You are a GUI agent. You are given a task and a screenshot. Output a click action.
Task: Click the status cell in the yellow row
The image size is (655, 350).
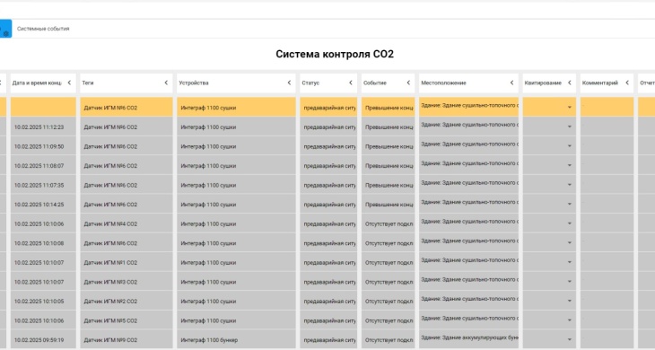328,108
